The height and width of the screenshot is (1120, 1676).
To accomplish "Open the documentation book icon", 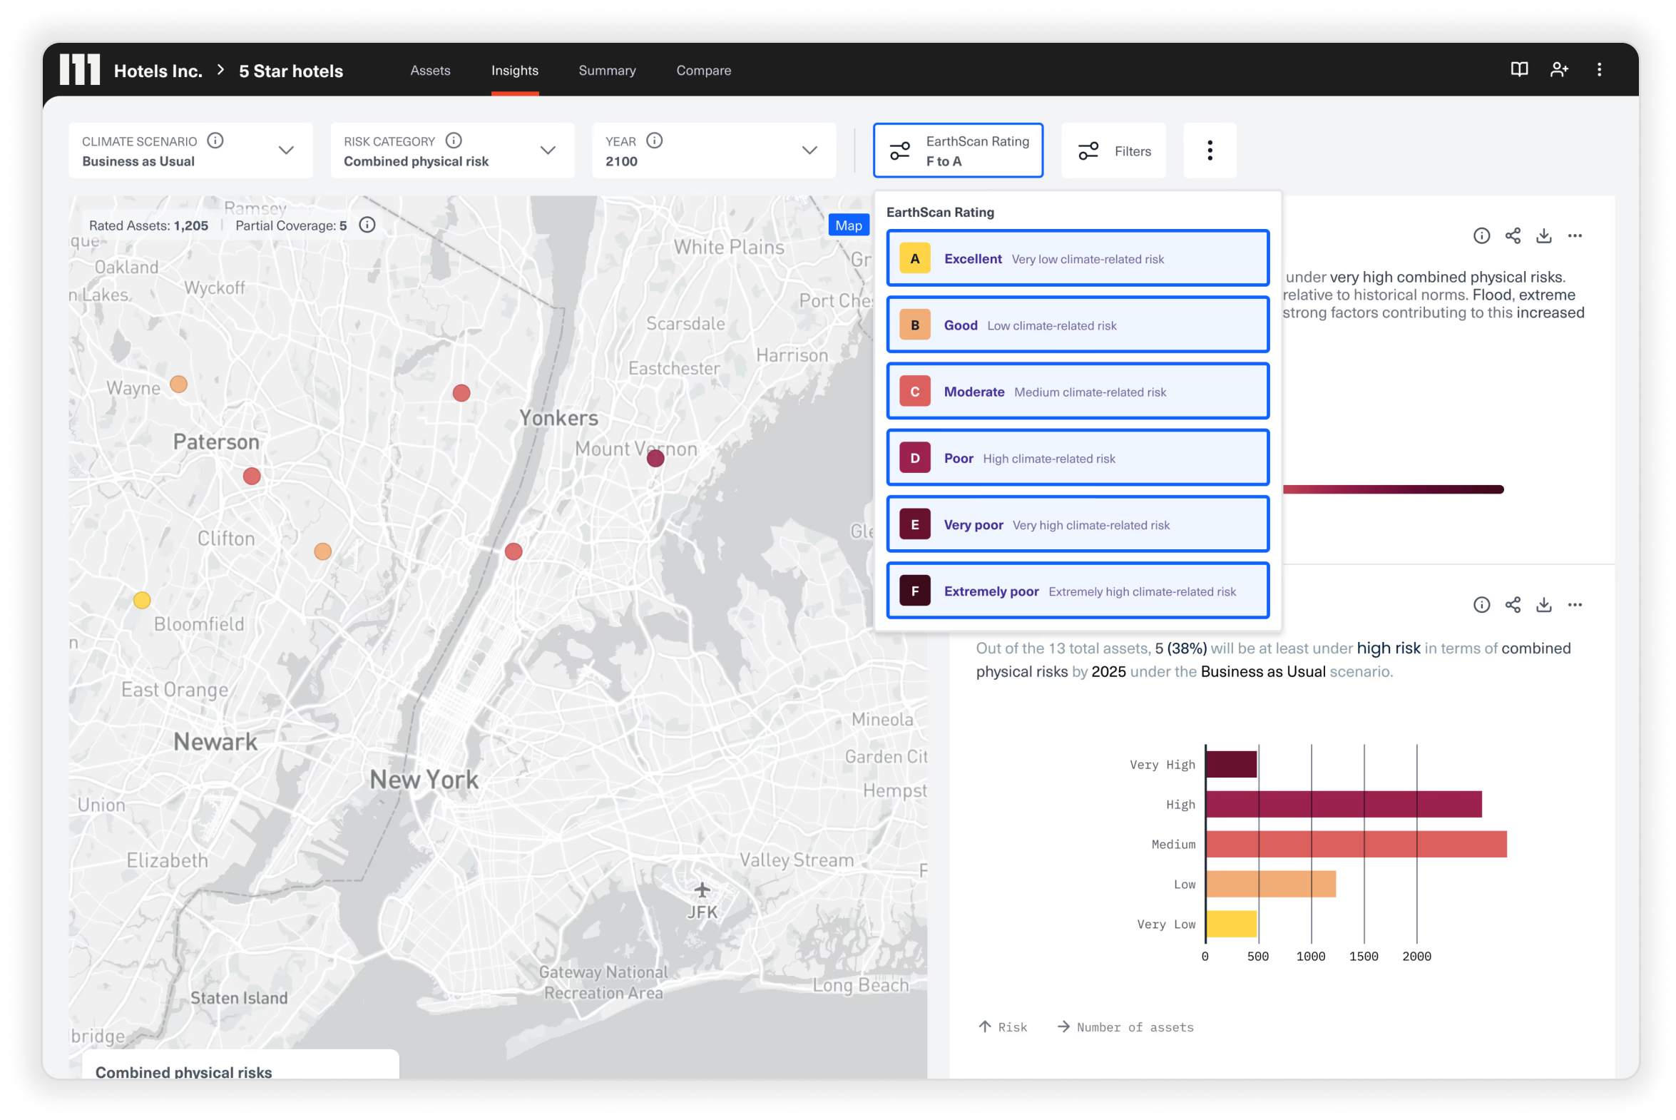I will [x=1519, y=69].
